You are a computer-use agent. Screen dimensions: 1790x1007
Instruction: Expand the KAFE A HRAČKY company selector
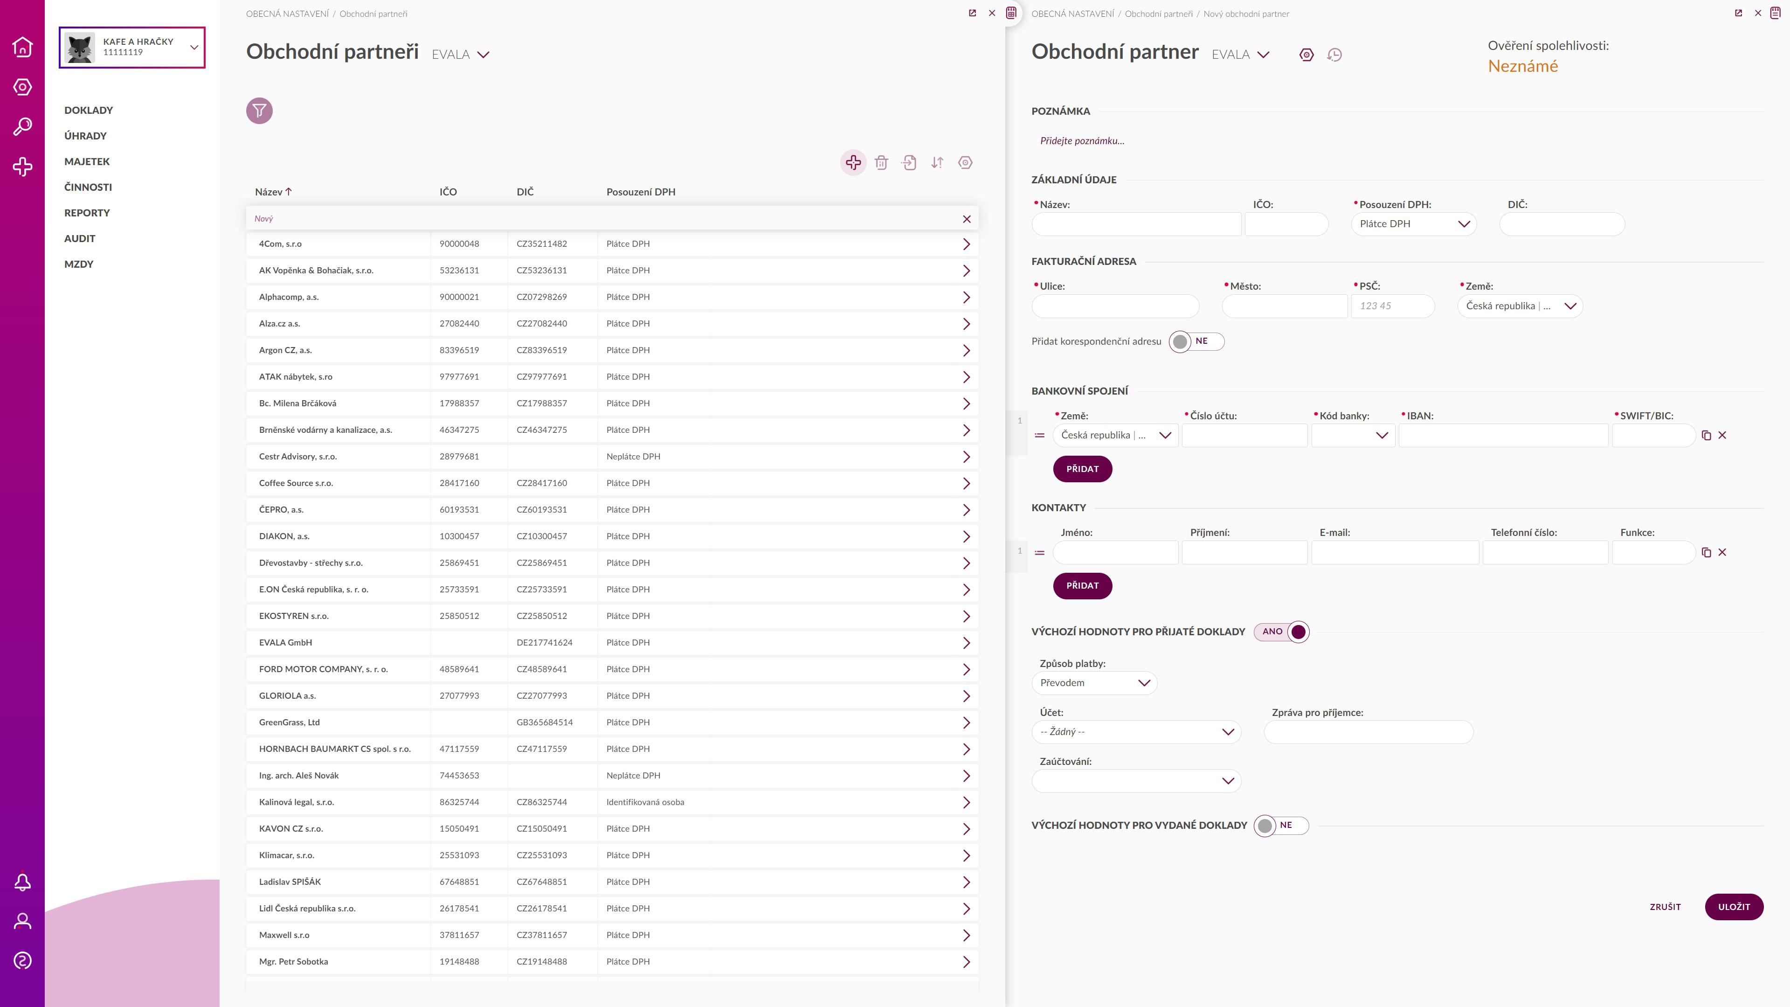coord(132,47)
